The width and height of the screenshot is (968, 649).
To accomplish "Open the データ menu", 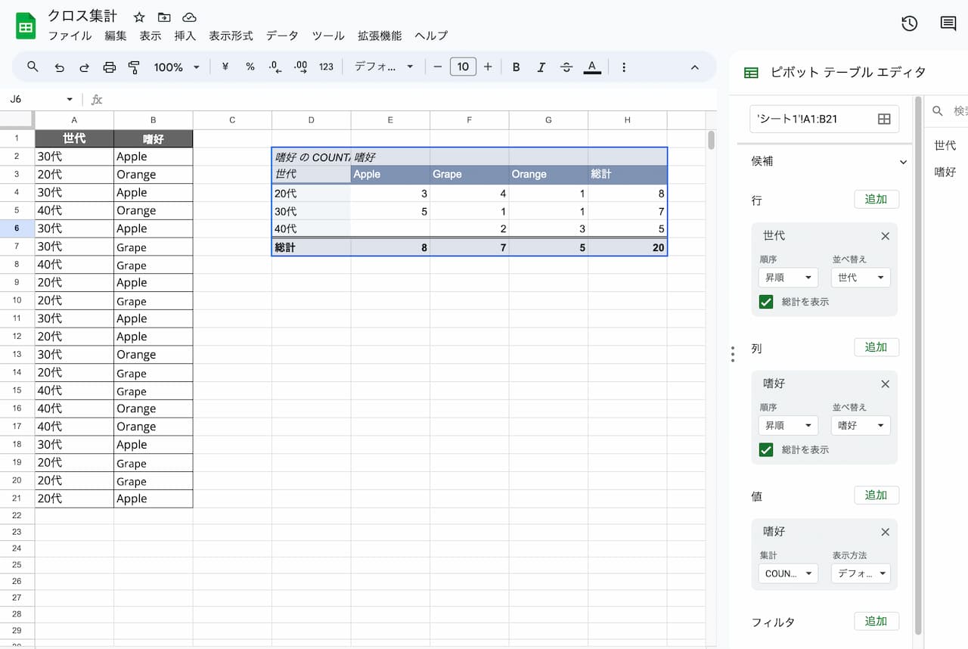I will point(282,36).
